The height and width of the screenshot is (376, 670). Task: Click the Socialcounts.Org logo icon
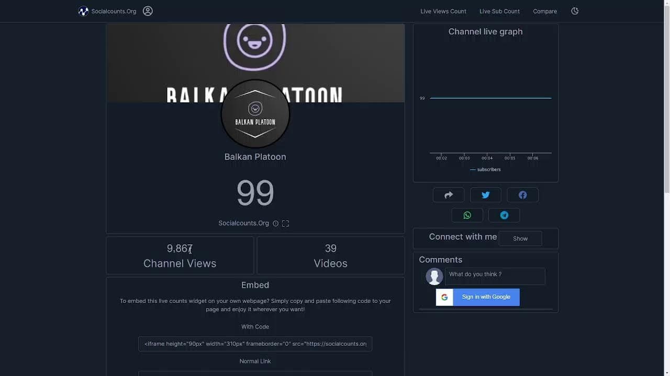(x=83, y=11)
